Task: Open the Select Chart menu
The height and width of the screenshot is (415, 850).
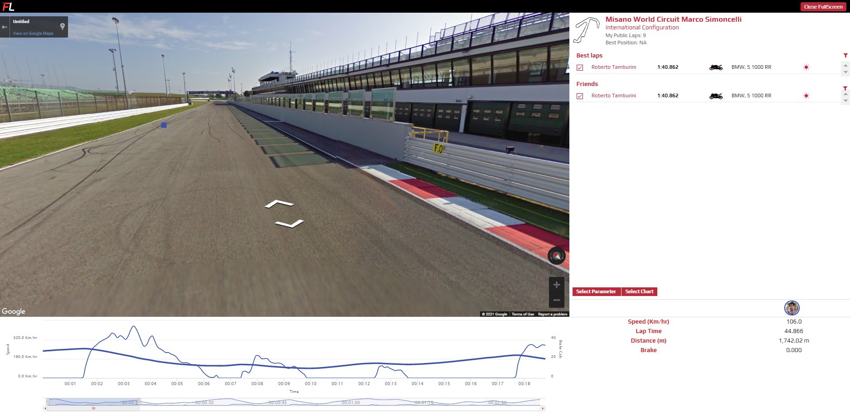Action: click(639, 291)
